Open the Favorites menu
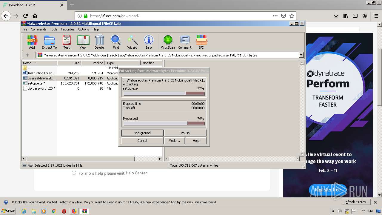 pos(68,29)
